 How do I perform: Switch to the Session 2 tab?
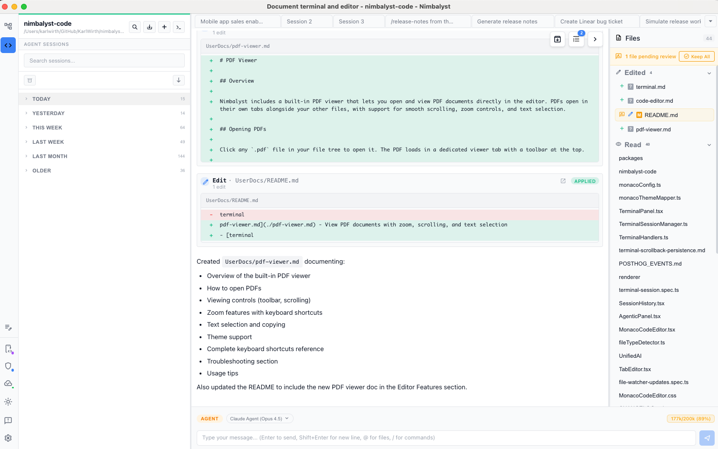point(307,21)
